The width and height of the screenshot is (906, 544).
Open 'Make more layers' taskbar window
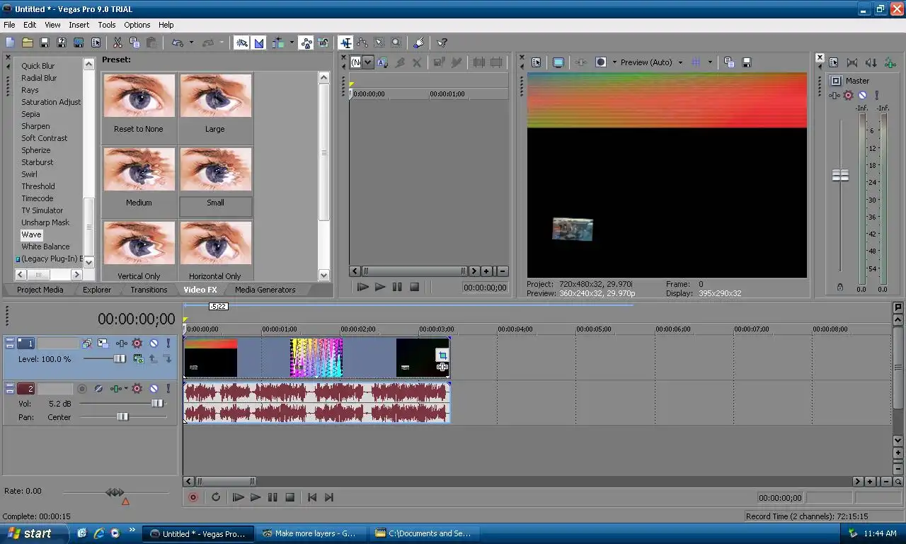pyautogui.click(x=312, y=533)
